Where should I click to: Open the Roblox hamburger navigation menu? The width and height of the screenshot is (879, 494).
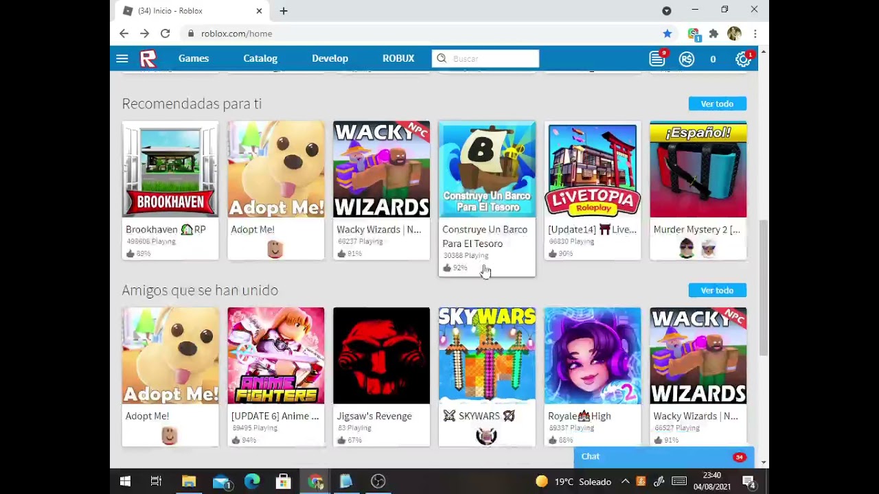point(122,59)
